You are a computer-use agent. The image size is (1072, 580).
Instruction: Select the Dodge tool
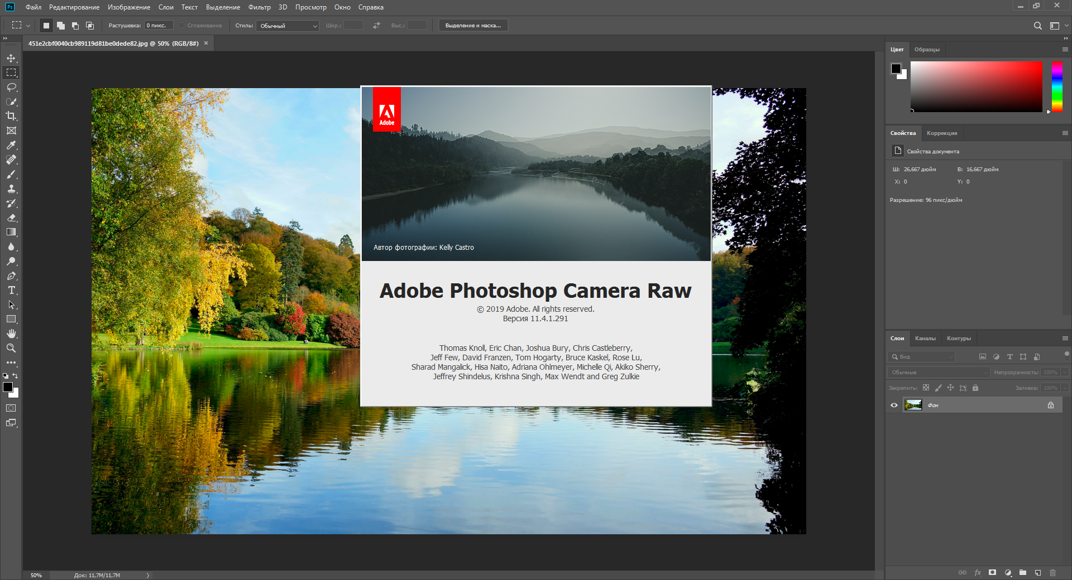coord(11,261)
